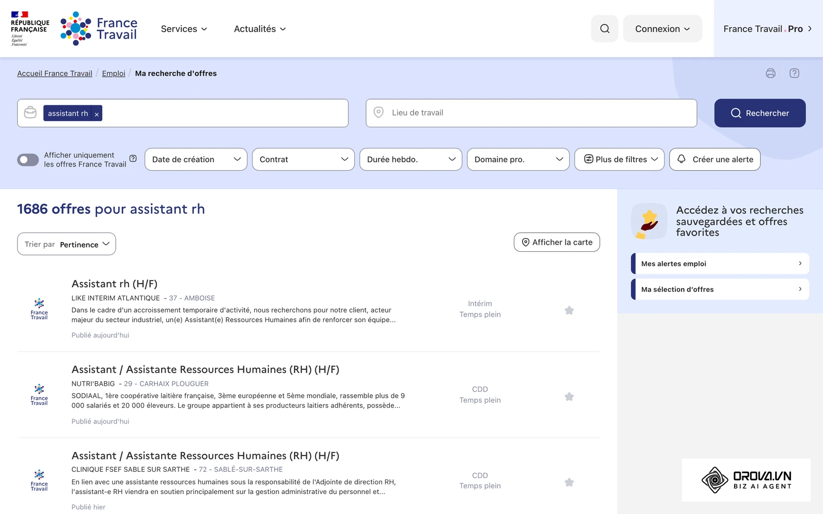Screen dimensions: 823x514
Task: Click the Lieu de travail input field
Action: coord(531,113)
